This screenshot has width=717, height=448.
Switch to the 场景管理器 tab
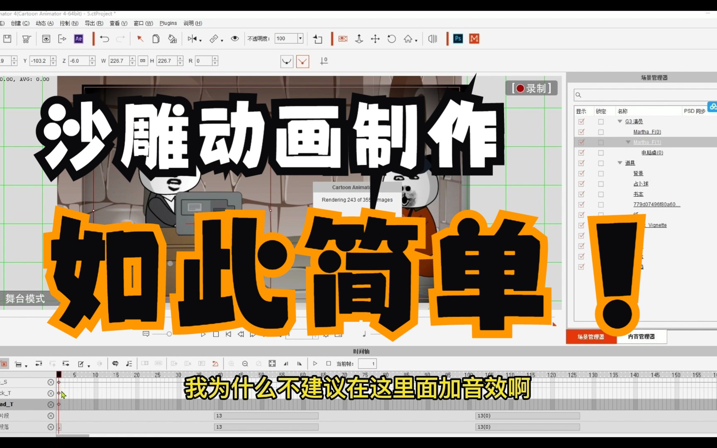(x=591, y=336)
